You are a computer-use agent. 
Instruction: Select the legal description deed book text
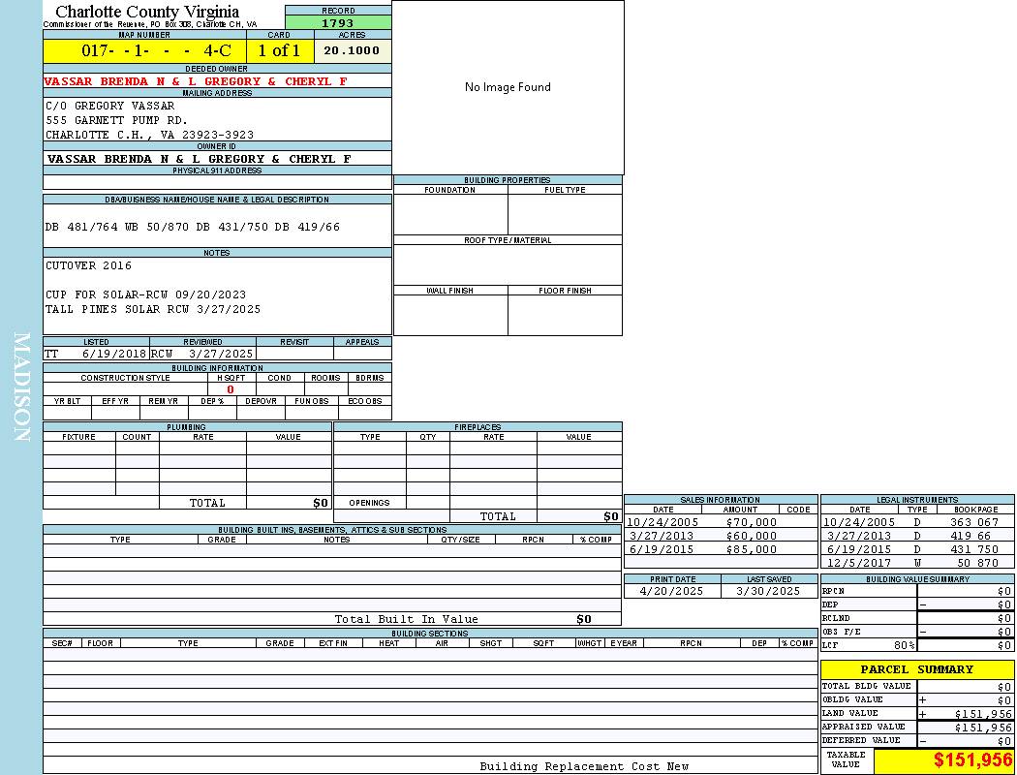[x=193, y=227]
